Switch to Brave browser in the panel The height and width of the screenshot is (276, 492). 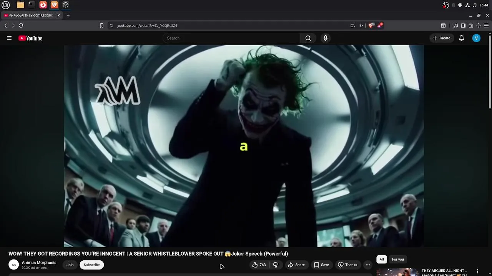pos(54,5)
